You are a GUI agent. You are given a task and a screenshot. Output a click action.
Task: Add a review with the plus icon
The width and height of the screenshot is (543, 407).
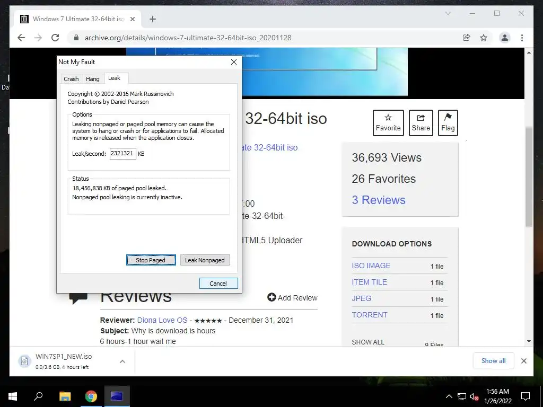point(292,298)
